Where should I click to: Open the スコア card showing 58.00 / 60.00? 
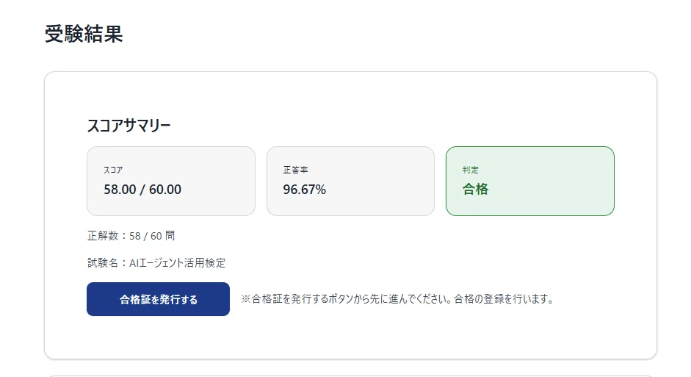tap(171, 182)
